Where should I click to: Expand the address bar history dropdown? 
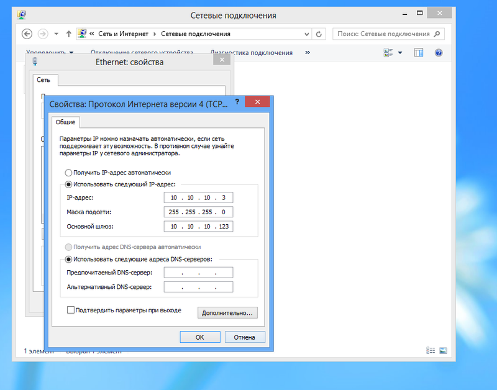[307, 34]
